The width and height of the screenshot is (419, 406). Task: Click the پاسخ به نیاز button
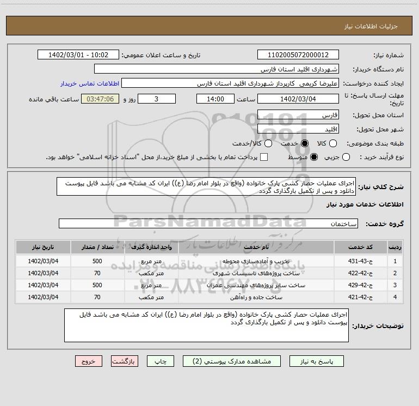pos(316,361)
